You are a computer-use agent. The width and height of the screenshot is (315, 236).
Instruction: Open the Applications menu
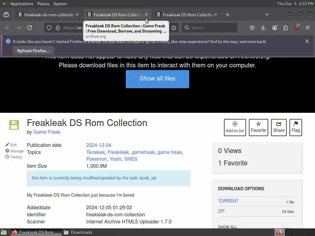click(22, 4)
